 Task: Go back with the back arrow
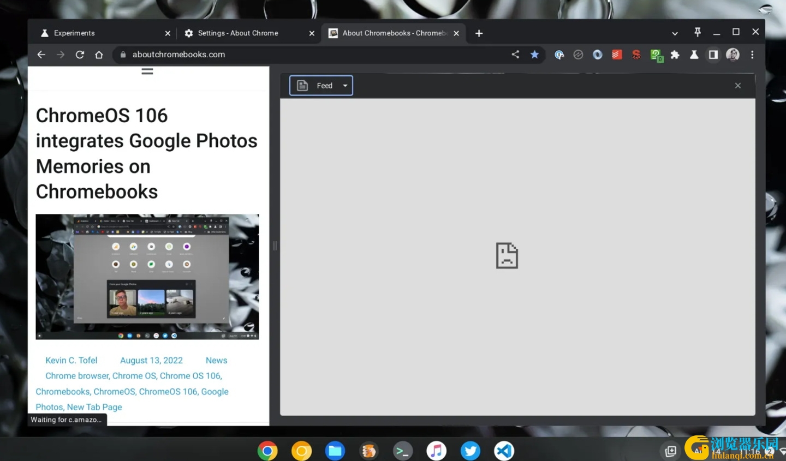click(x=41, y=55)
